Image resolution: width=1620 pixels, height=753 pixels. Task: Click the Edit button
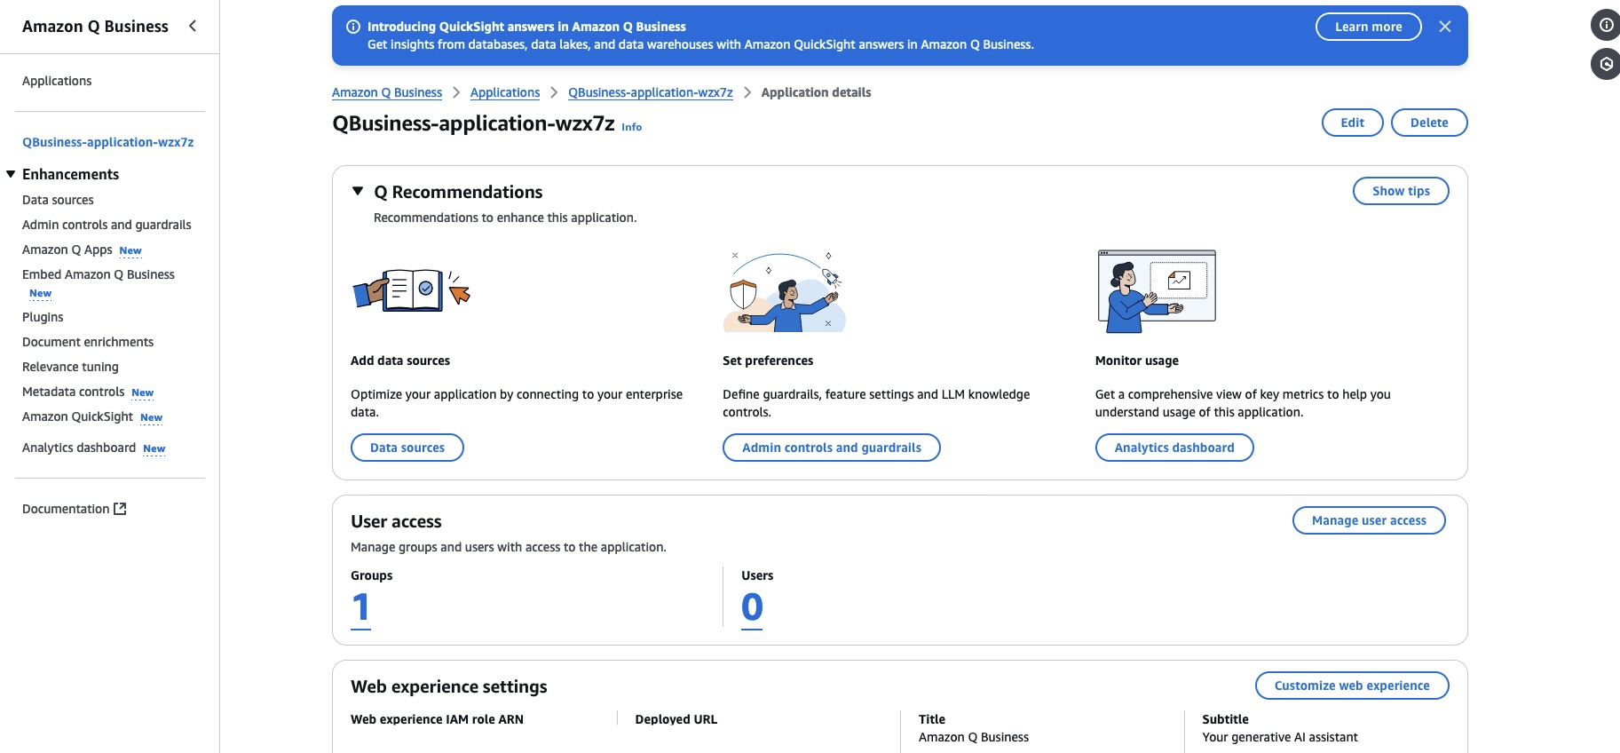[1352, 123]
